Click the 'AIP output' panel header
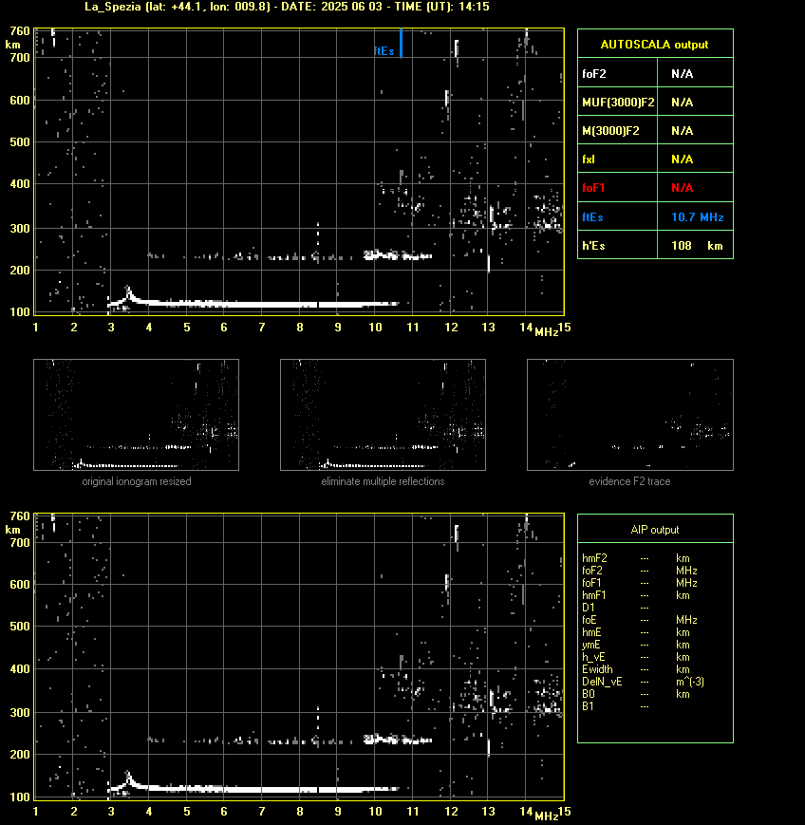 pos(655,530)
